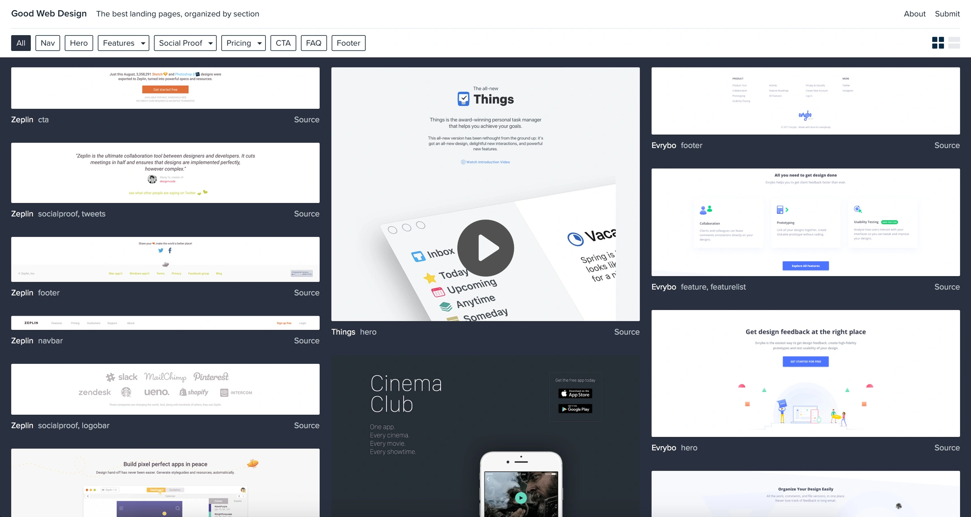971x517 pixels.
Task: Open the Social Proof filter dropdown
Action: point(185,43)
